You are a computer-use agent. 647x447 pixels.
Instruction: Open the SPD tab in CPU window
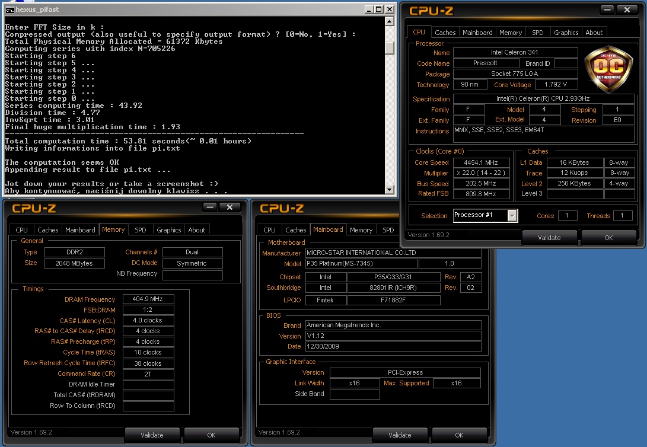[538, 33]
